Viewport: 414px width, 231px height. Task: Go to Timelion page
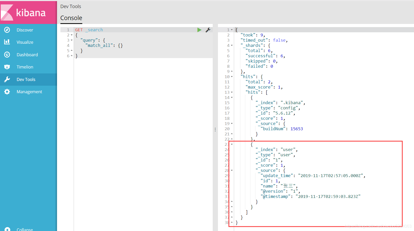pyautogui.click(x=25, y=67)
